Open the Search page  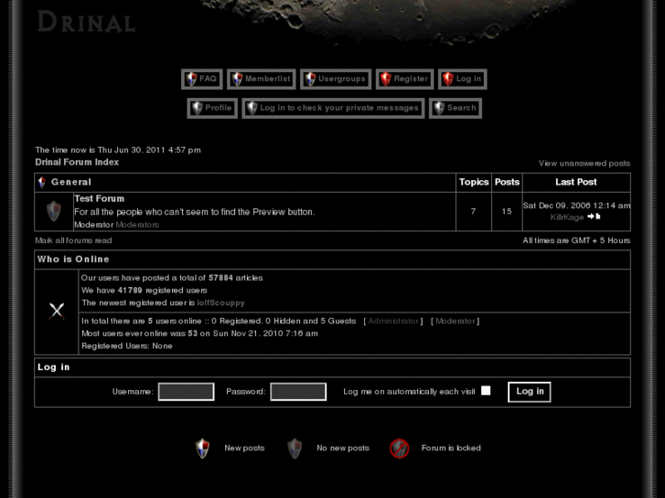tap(455, 108)
